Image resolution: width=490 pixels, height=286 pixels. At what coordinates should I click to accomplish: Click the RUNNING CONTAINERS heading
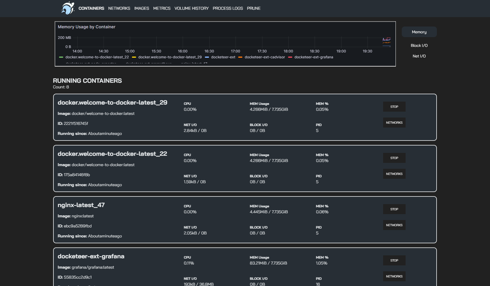click(87, 80)
